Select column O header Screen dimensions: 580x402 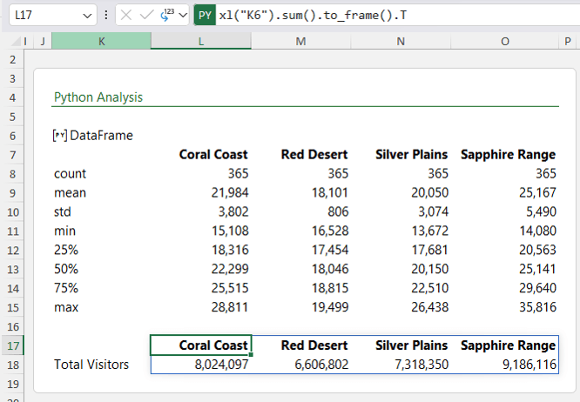click(x=505, y=41)
